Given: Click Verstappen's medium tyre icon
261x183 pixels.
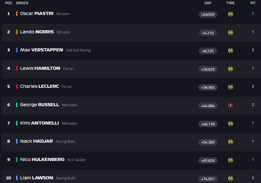Looking at the screenshot, I should coord(231,51).
